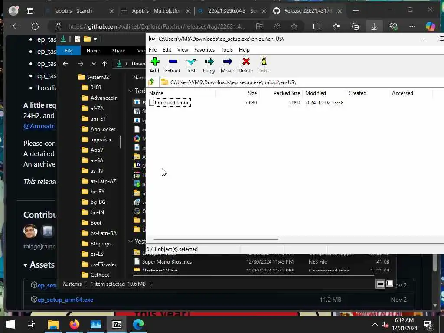
Task: Open the 7-Zip taskbar icon
Action: pyautogui.click(x=117, y=324)
